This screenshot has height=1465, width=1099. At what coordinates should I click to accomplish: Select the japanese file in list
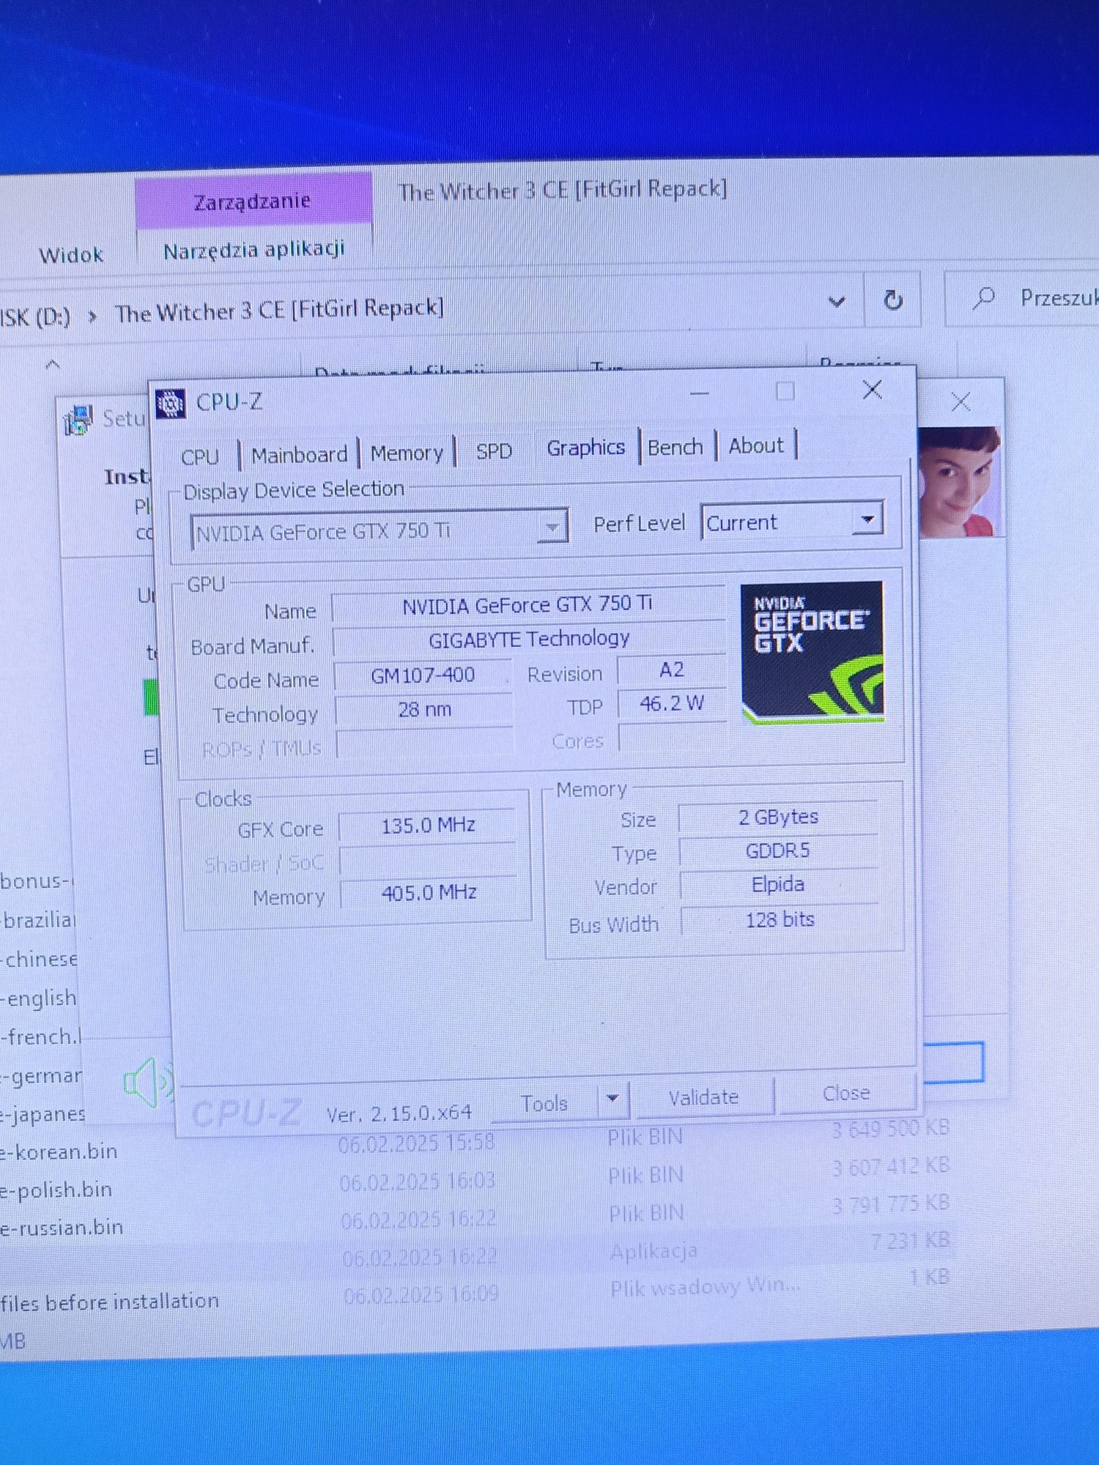pyautogui.click(x=43, y=1114)
